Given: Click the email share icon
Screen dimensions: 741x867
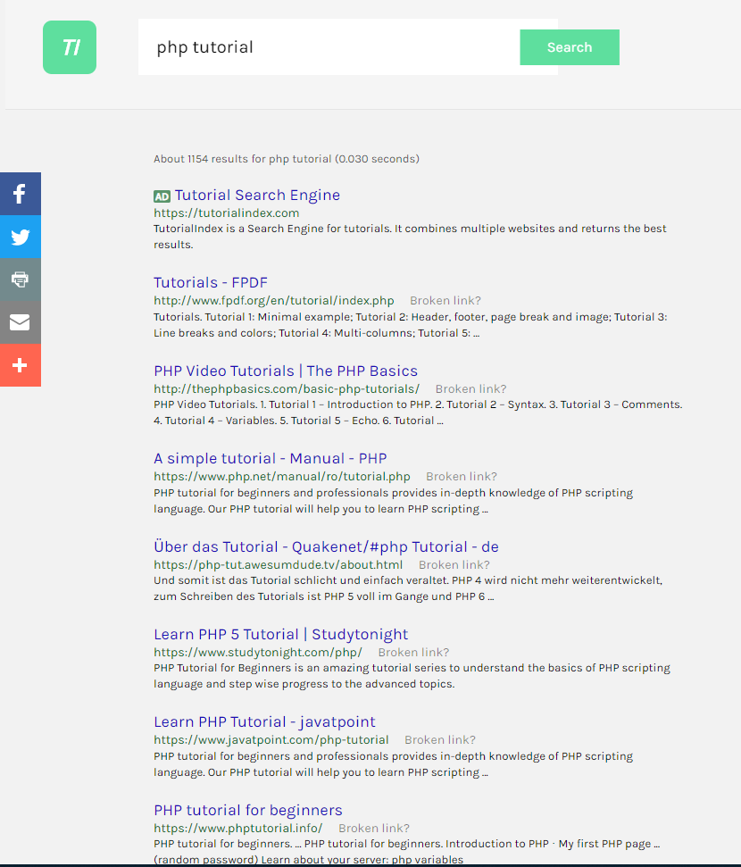Looking at the screenshot, I should tap(21, 322).
